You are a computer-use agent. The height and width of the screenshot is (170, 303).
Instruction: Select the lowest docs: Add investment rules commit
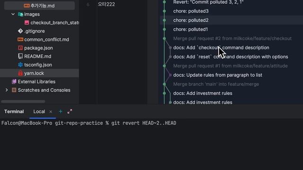click(203, 102)
